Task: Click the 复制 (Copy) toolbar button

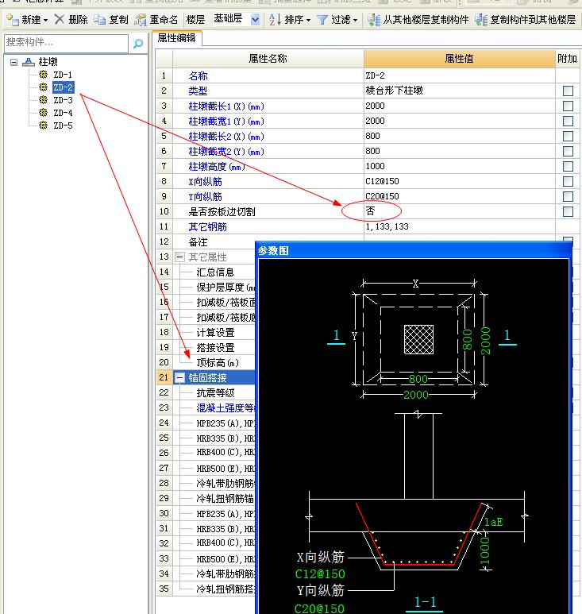Action: point(111,19)
